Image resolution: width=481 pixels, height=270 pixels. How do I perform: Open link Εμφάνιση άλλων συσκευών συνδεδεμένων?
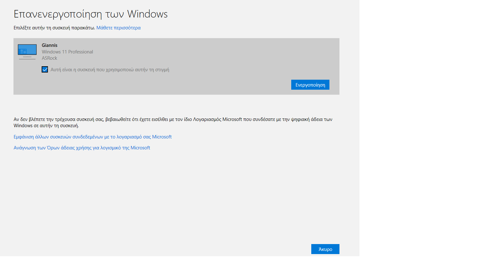[x=93, y=137]
